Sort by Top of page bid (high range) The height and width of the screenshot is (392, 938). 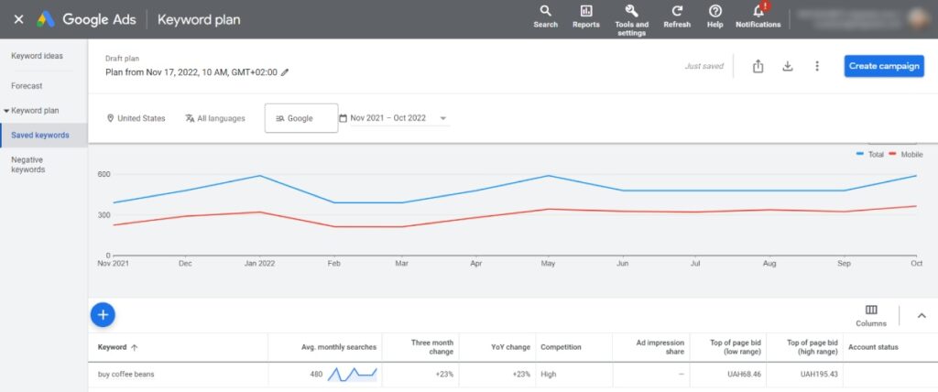coord(813,347)
